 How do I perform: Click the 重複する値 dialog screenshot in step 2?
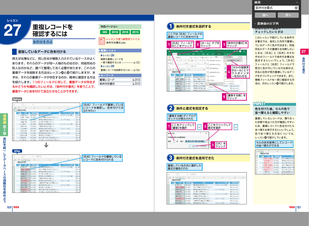click(187, 140)
